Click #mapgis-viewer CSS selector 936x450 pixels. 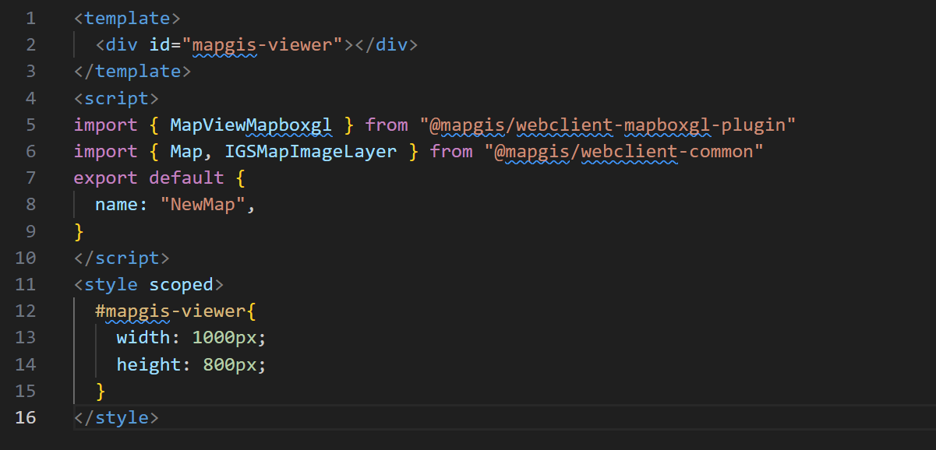click(x=170, y=311)
